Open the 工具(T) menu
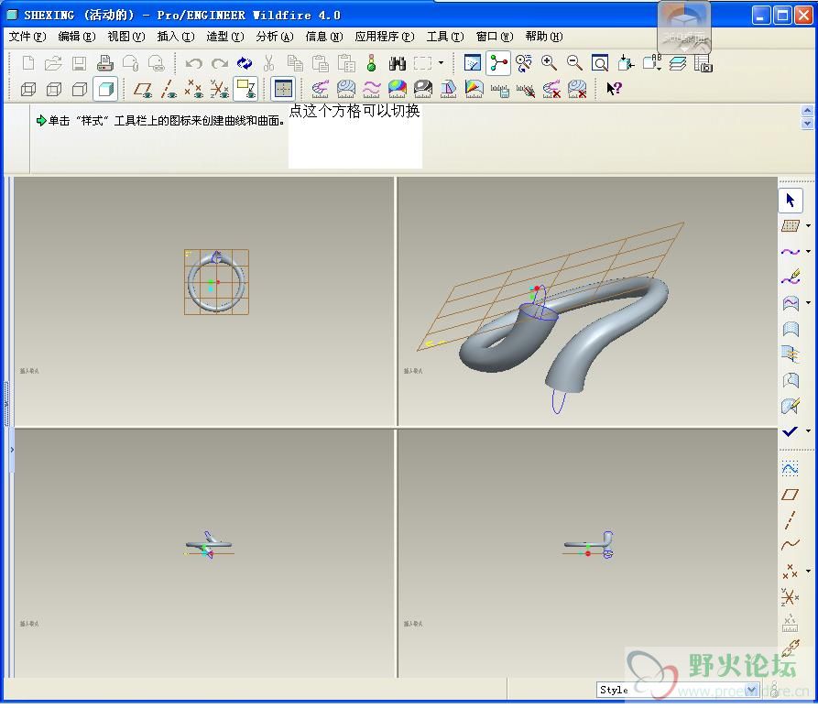Viewport: 818px width, 708px height. pos(445,37)
